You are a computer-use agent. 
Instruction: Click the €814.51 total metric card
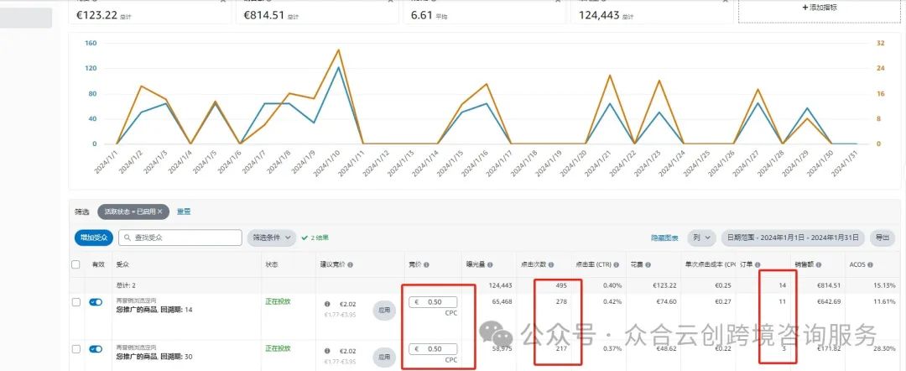[316, 12]
